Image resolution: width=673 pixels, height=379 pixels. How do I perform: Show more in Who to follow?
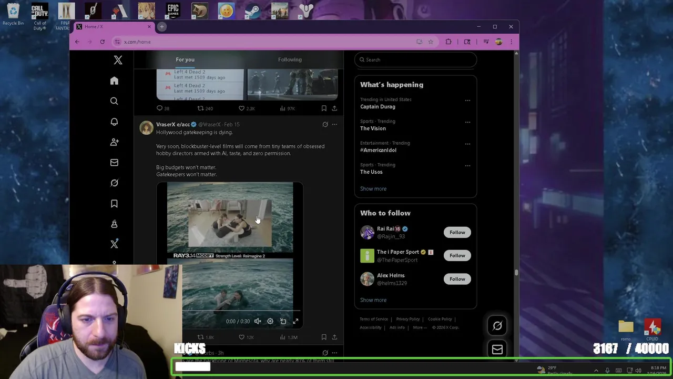(373, 300)
